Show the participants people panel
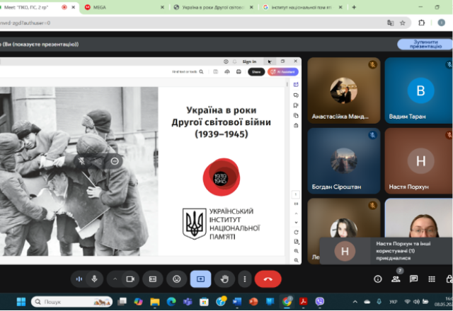Viewport: 453px width, 311px height. point(396,278)
